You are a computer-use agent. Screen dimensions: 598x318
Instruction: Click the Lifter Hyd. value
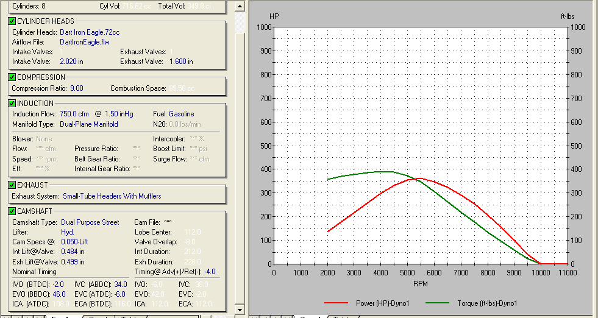point(68,232)
